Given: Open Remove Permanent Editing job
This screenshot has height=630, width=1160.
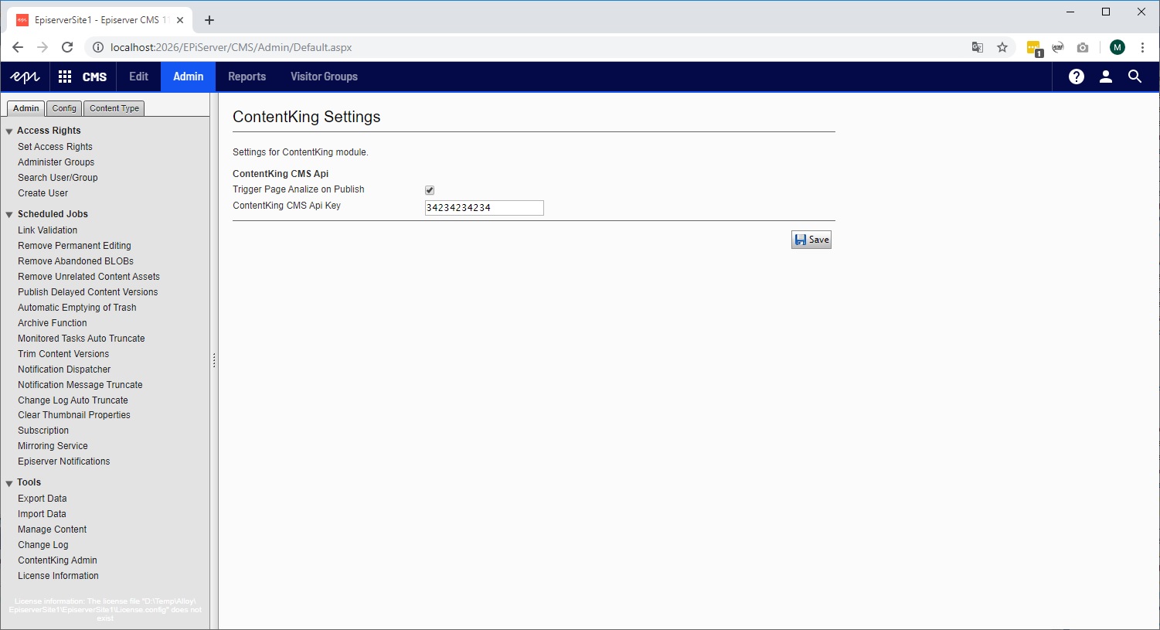Looking at the screenshot, I should click(75, 246).
